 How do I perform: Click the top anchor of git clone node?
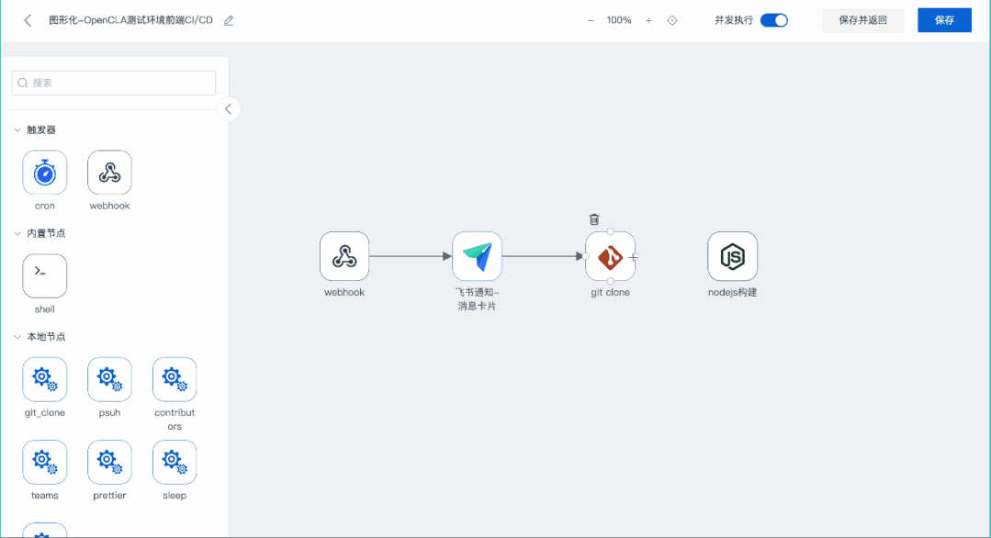tap(611, 231)
